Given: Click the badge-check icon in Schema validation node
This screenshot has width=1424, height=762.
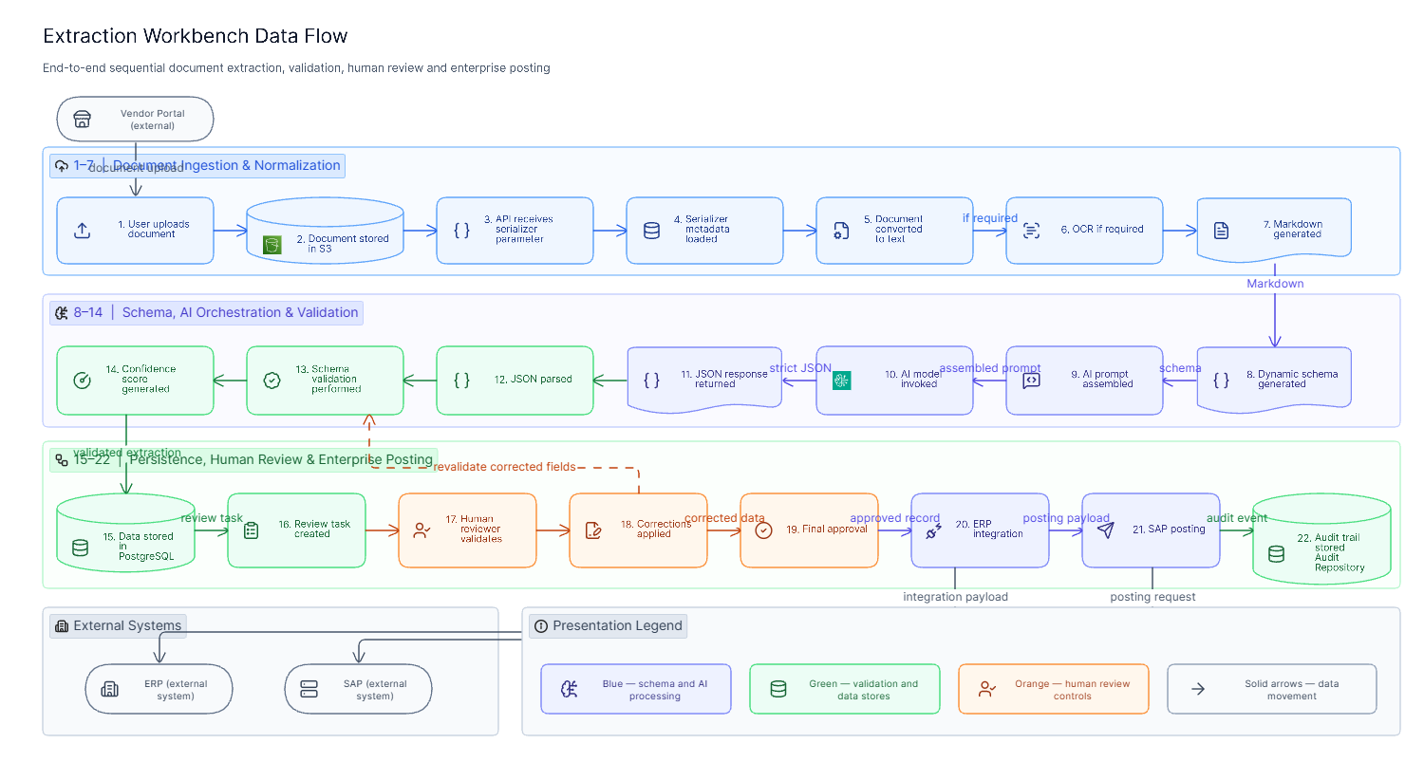Looking at the screenshot, I should (x=272, y=380).
